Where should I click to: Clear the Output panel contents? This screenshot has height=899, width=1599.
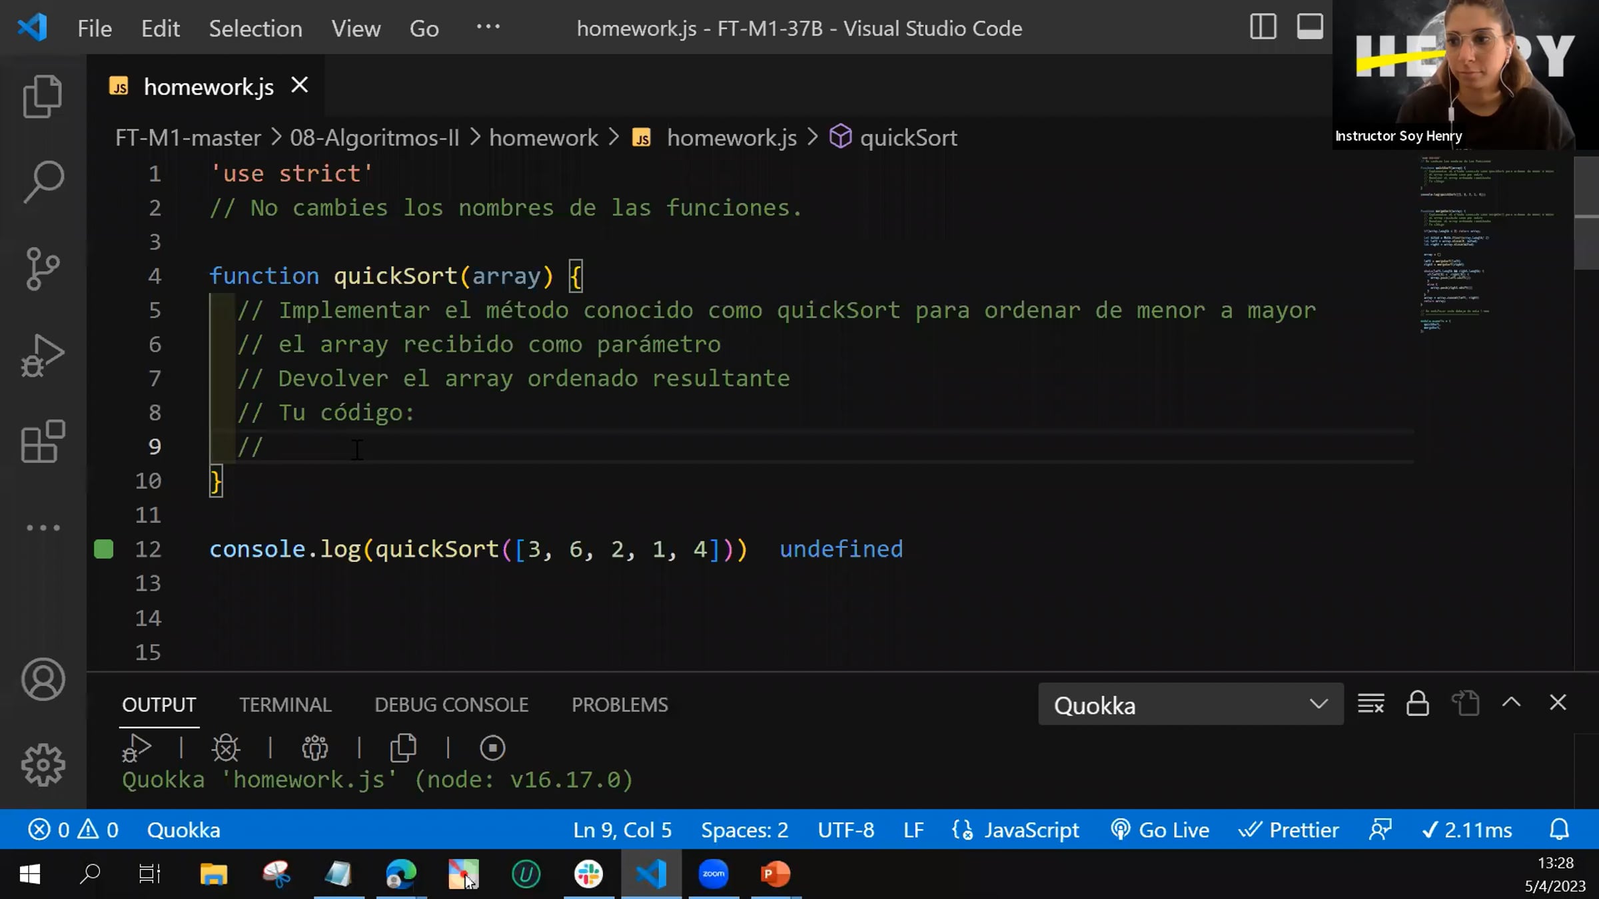coord(1370,703)
